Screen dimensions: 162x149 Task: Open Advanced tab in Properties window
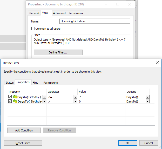[59, 13]
